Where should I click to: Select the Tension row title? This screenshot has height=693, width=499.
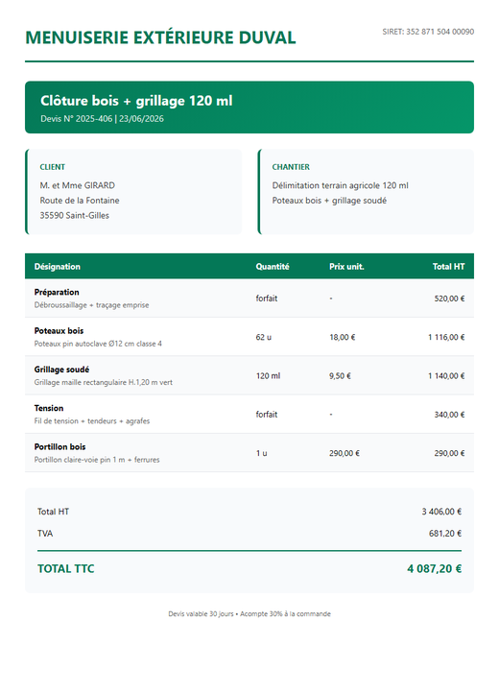[x=49, y=408]
